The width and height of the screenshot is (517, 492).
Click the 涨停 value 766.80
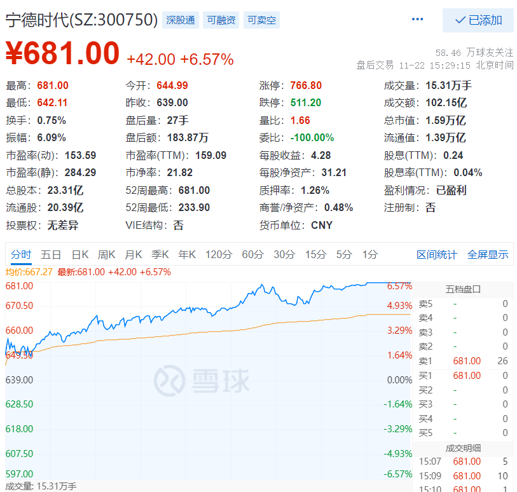pos(306,86)
